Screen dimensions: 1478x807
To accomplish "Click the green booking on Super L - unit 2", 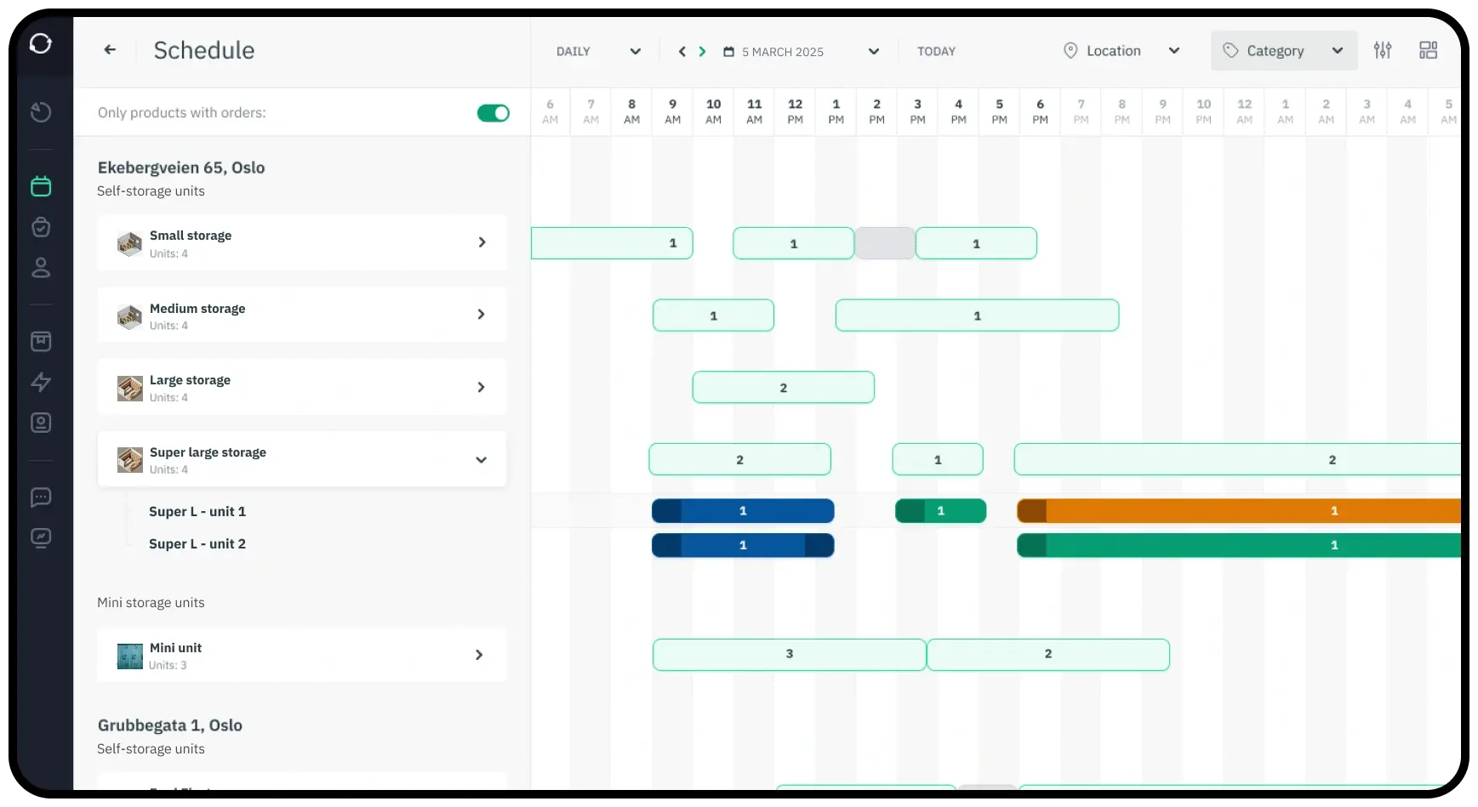I will pyautogui.click(x=1239, y=545).
